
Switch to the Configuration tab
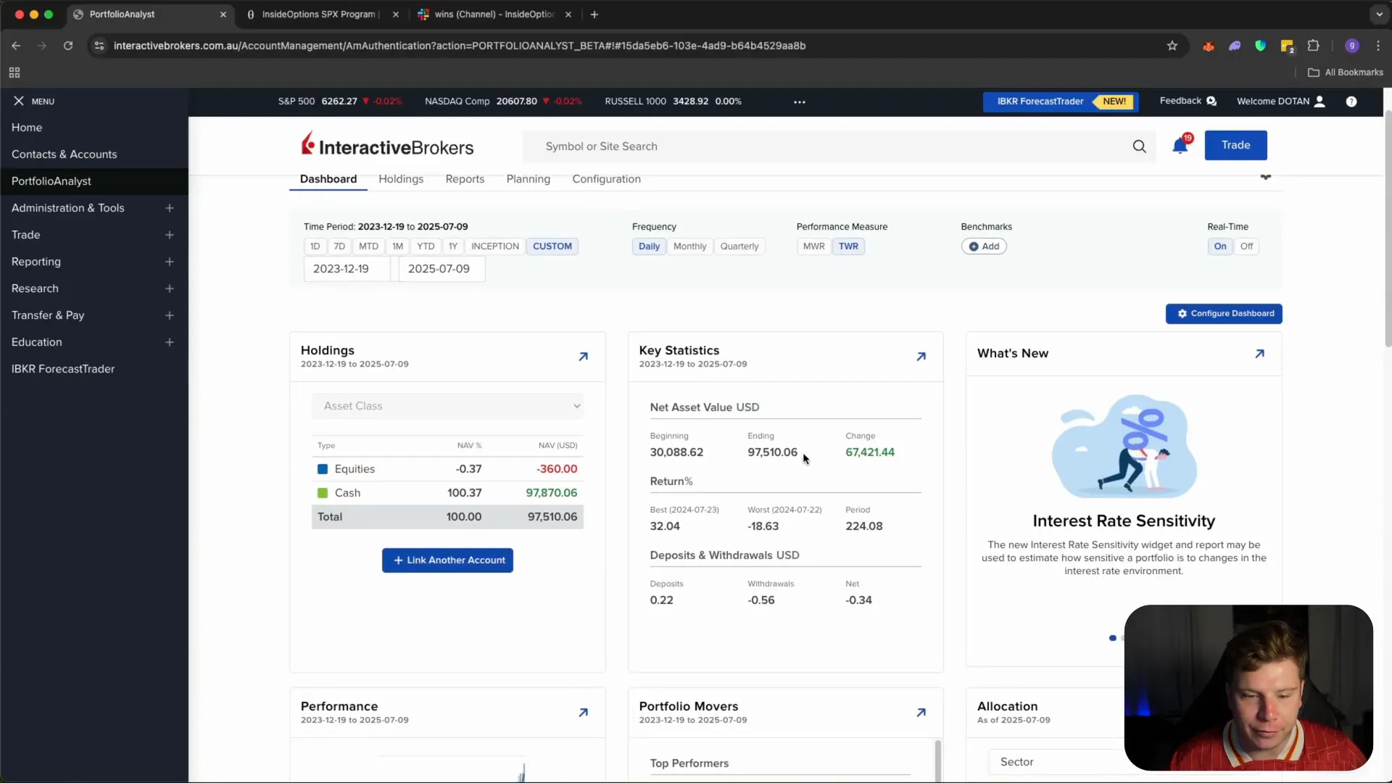click(x=606, y=179)
